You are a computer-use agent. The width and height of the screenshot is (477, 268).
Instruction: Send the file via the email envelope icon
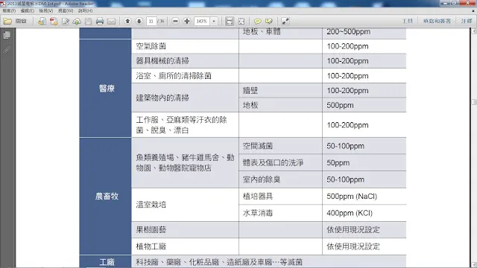pos(111,21)
